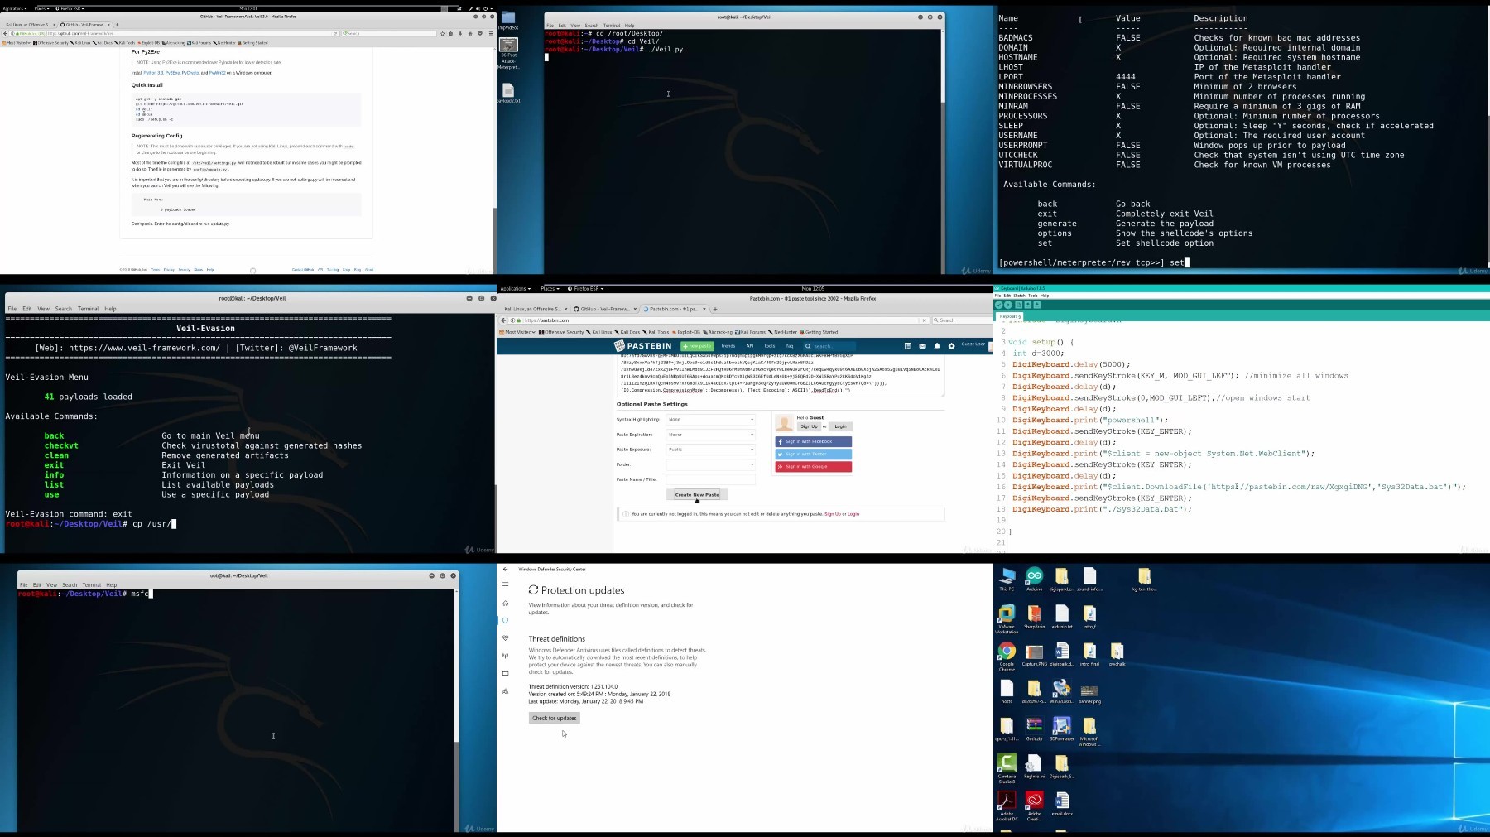Select the hosts file on Windows desktop
Image resolution: width=1490 pixels, height=837 pixels.
(x=1007, y=692)
